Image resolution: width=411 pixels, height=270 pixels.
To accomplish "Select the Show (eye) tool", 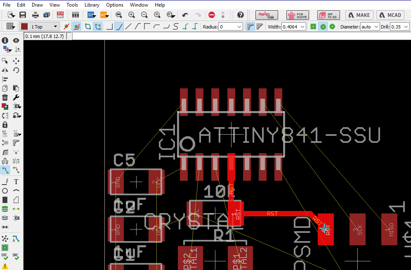I will pyautogui.click(x=16, y=40).
